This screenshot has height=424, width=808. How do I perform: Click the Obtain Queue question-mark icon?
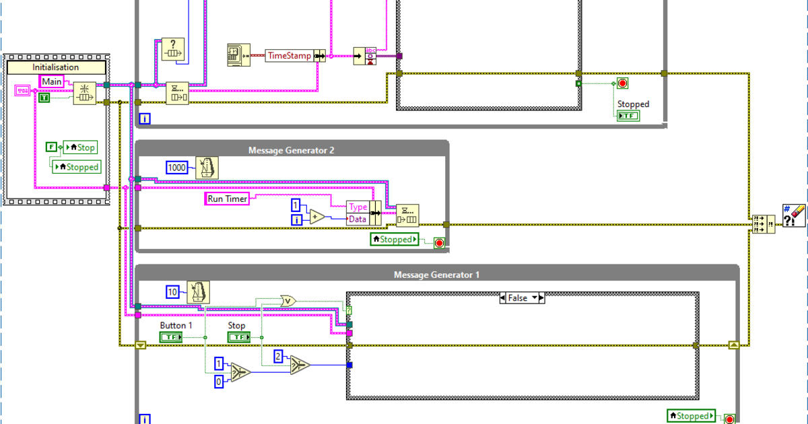pos(173,49)
